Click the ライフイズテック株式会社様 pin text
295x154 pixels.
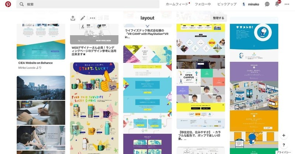click(147, 34)
